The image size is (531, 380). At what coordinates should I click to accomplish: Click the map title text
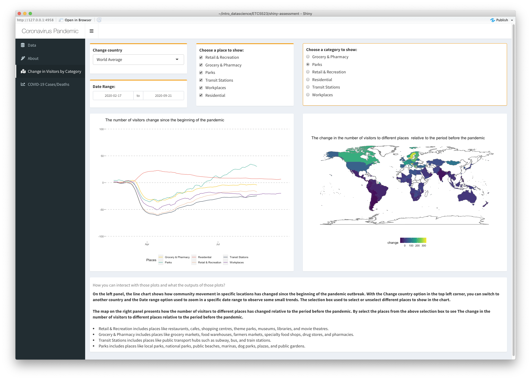[x=398, y=138]
